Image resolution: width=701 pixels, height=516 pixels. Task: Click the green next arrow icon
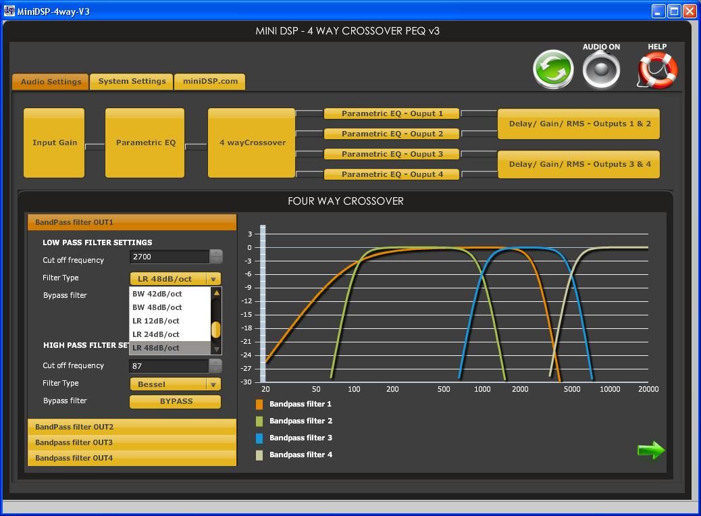651,450
